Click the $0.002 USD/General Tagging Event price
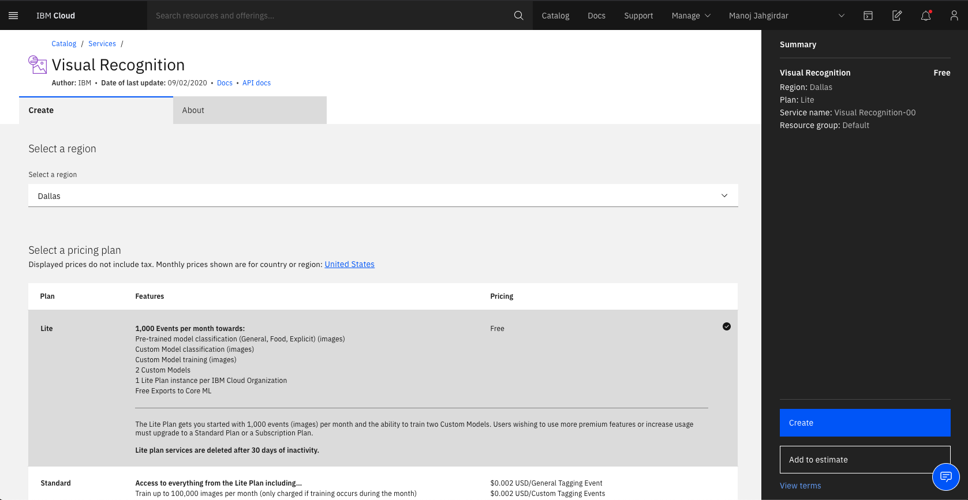 [546, 483]
